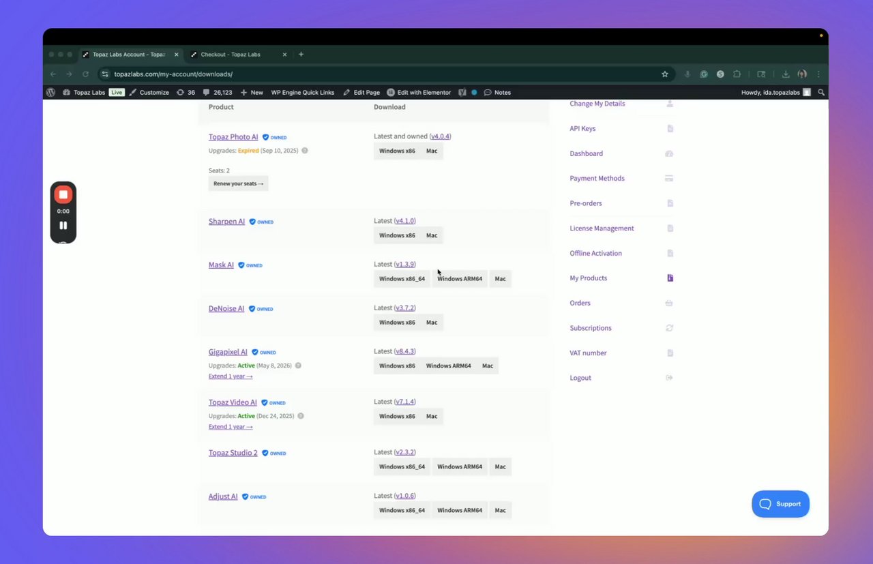Viewport: 873px width, 564px height.
Task: Click the Subscriptions refresh icon
Action: (x=669, y=328)
